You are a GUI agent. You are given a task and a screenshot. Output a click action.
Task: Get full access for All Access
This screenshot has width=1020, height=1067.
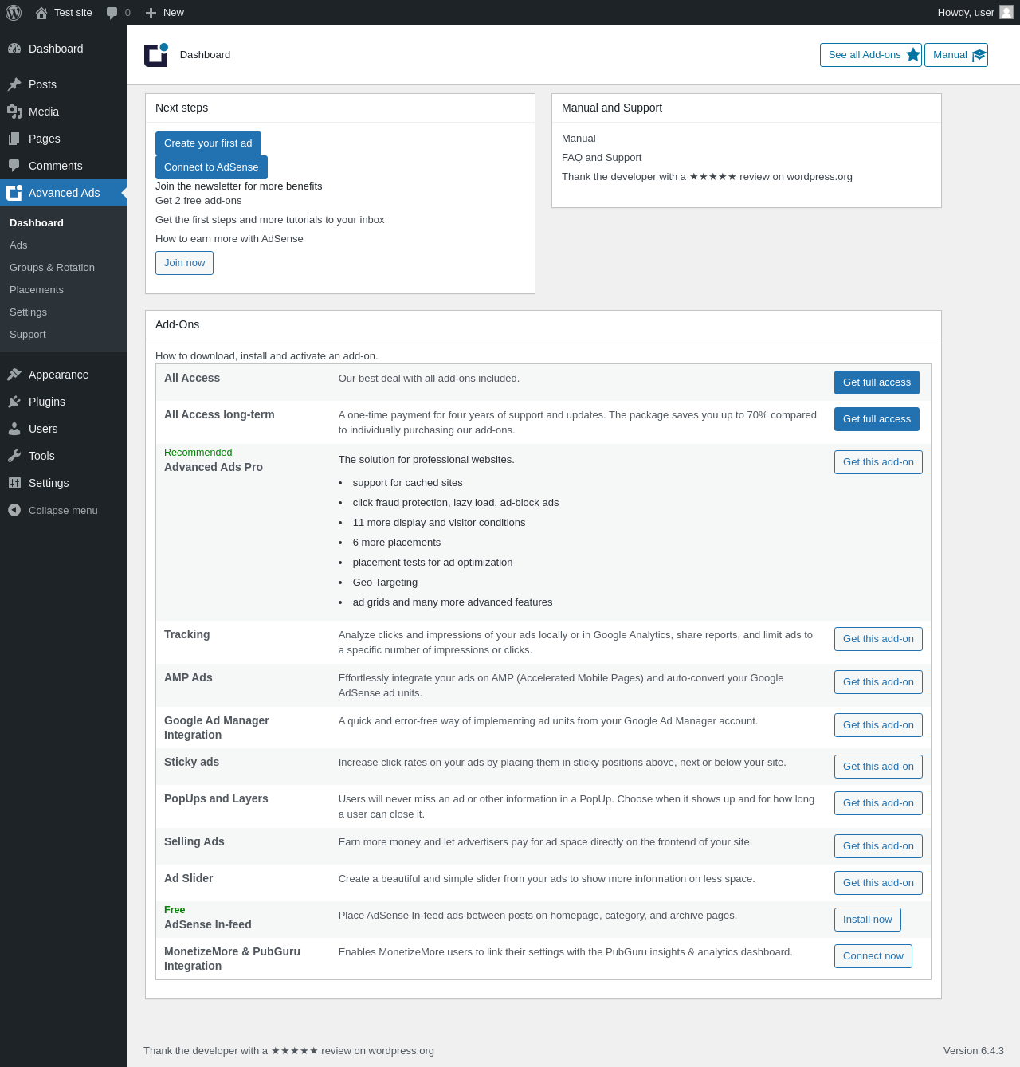877,382
